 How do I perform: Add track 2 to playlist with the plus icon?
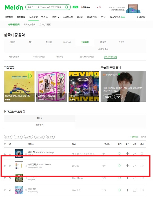(127, 166)
